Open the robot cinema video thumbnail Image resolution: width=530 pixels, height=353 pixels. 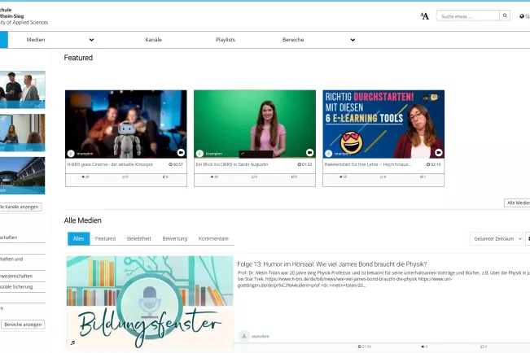pyautogui.click(x=125, y=124)
